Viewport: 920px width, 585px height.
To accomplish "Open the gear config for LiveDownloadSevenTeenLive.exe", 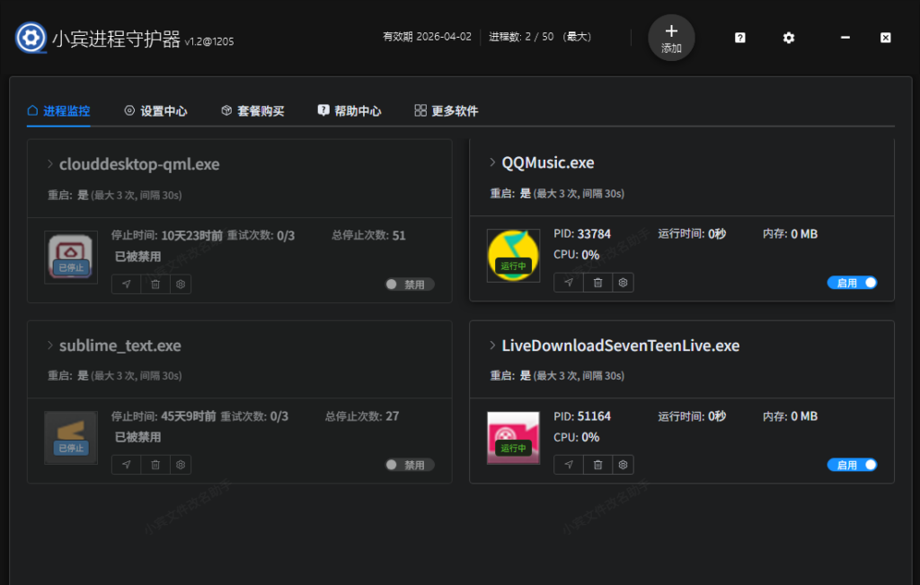I will (x=623, y=464).
